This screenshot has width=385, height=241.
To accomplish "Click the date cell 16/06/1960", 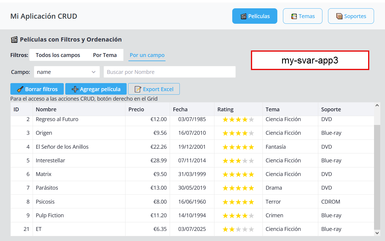I will pos(192,202).
